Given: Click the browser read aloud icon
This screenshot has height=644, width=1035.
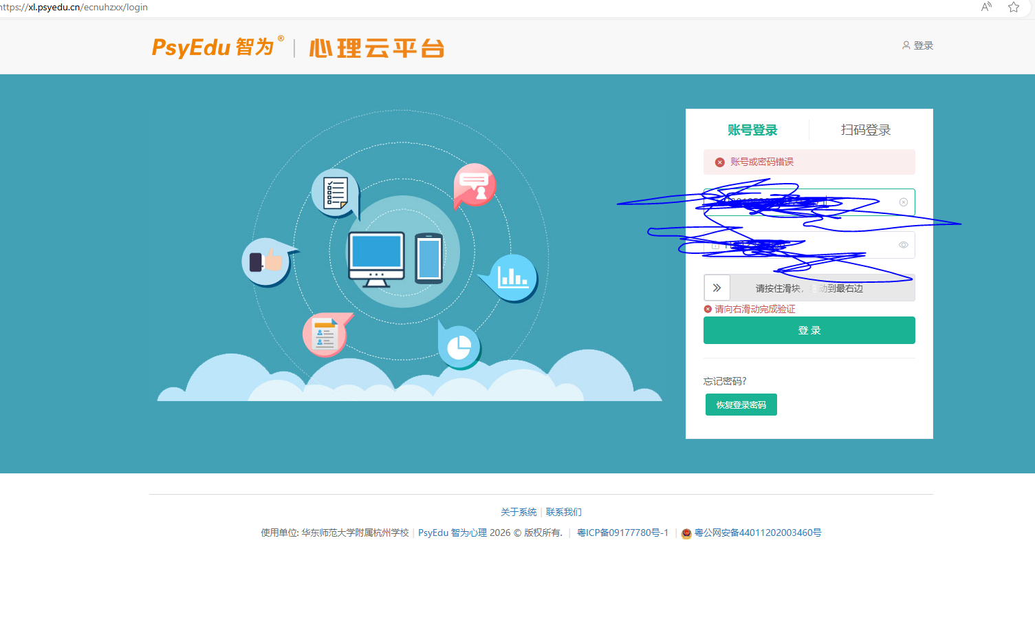Looking at the screenshot, I should click(x=986, y=7).
